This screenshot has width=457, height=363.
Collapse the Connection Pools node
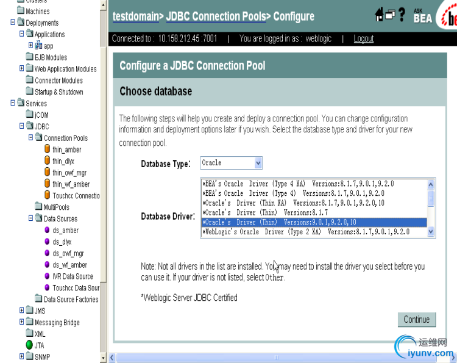pos(30,137)
